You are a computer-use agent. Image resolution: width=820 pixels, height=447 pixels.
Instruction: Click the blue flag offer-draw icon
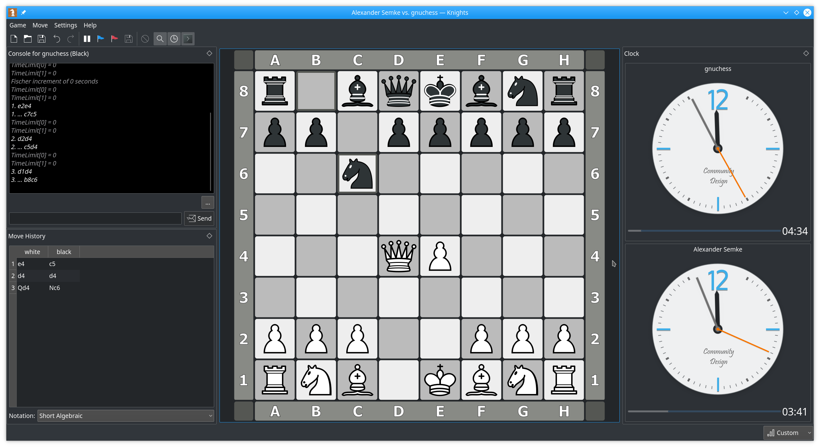101,39
